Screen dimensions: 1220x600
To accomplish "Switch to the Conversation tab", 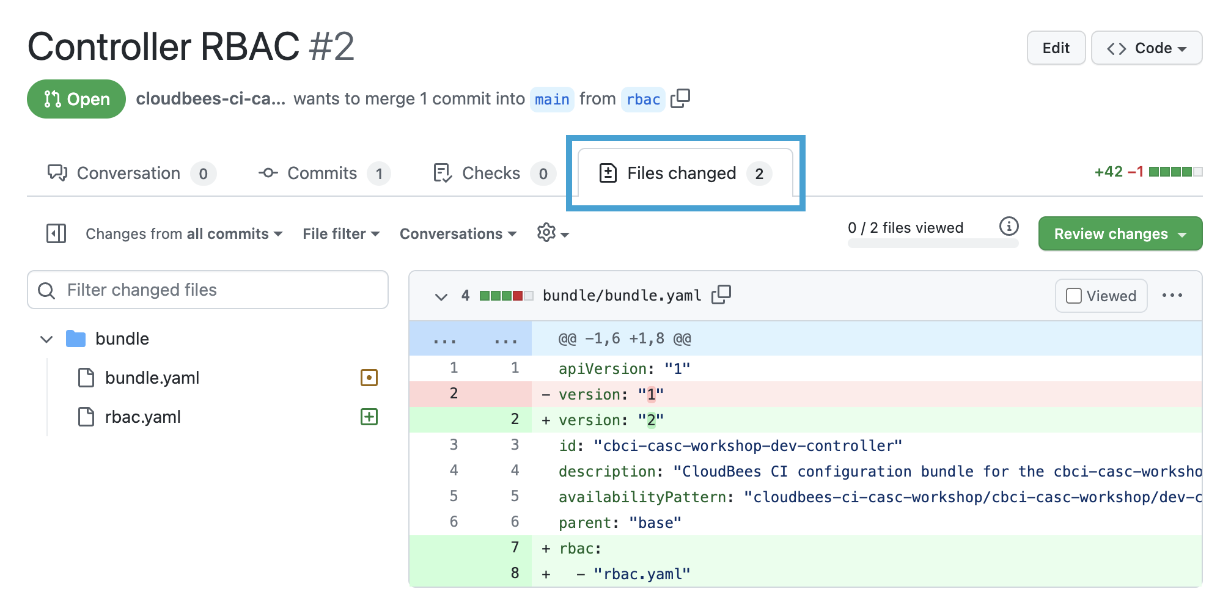I will (x=127, y=173).
